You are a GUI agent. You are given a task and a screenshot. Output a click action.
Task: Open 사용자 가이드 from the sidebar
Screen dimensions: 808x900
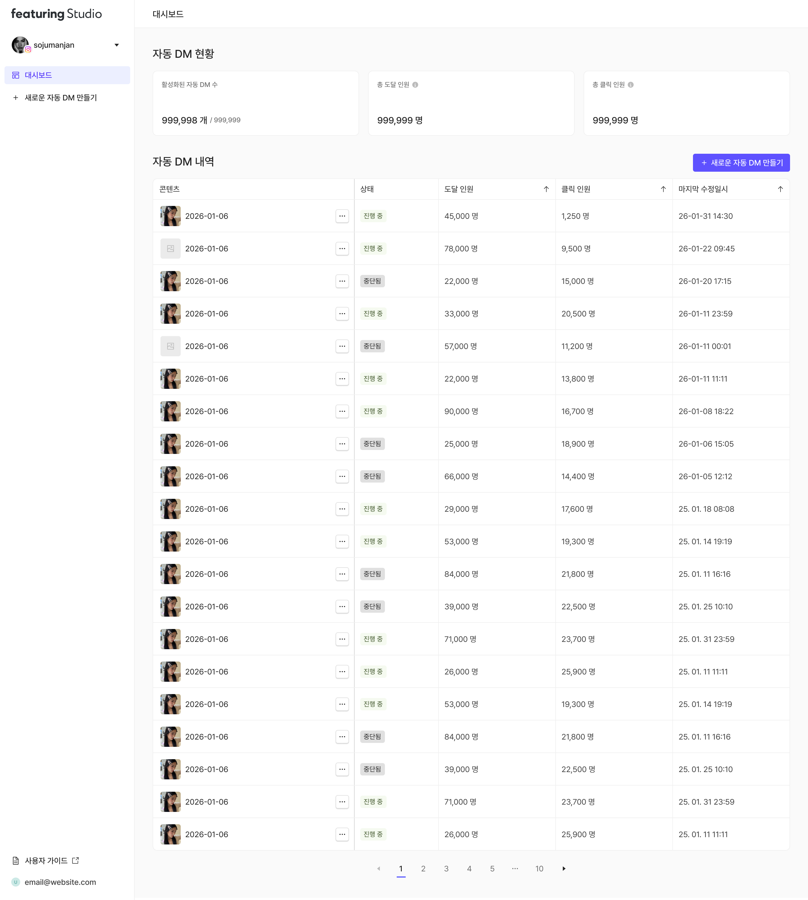click(x=46, y=860)
